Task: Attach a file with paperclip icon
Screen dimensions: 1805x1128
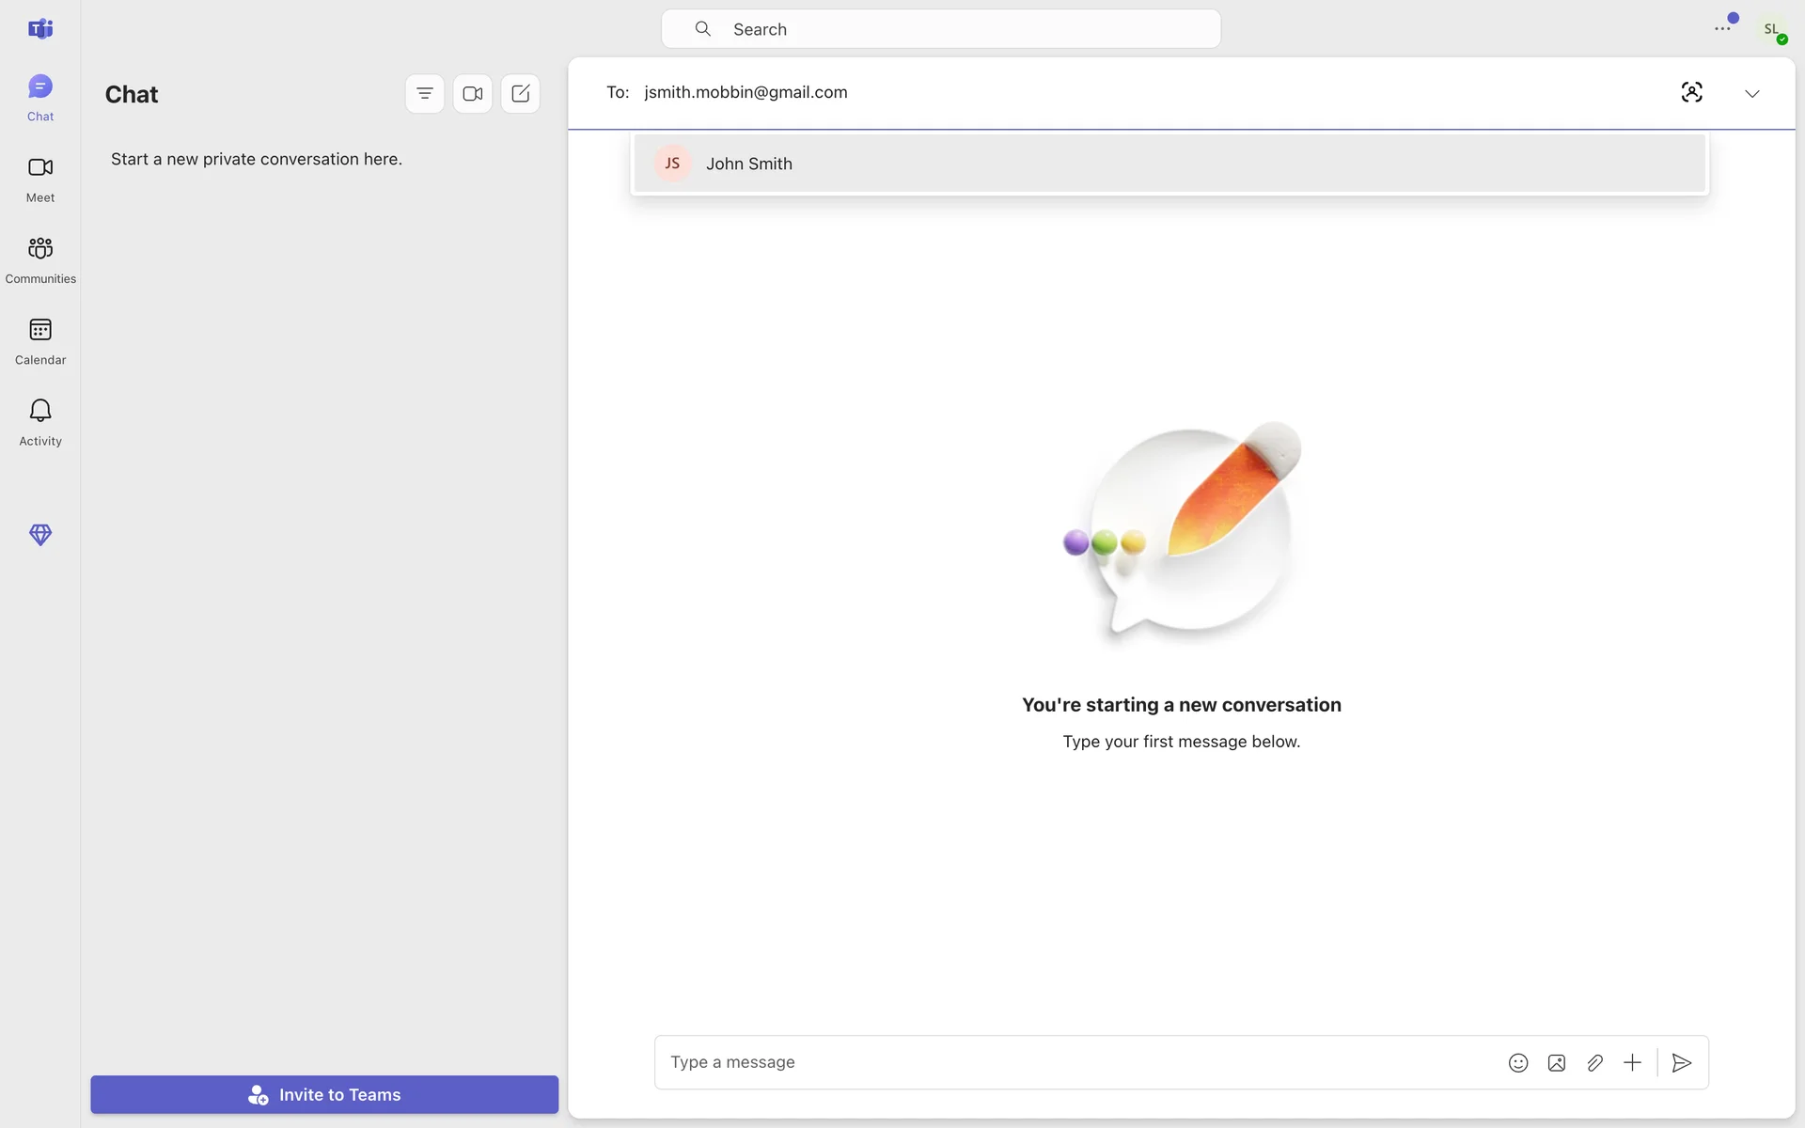Action: click(1594, 1062)
